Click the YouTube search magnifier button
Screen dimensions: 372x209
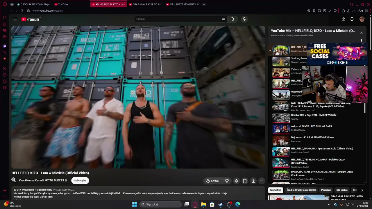click(233, 19)
